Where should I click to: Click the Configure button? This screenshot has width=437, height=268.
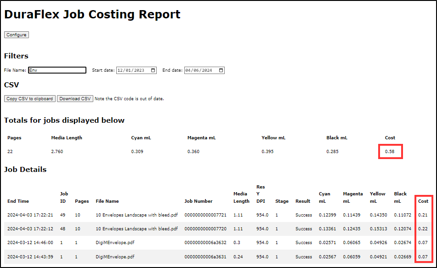[17, 35]
